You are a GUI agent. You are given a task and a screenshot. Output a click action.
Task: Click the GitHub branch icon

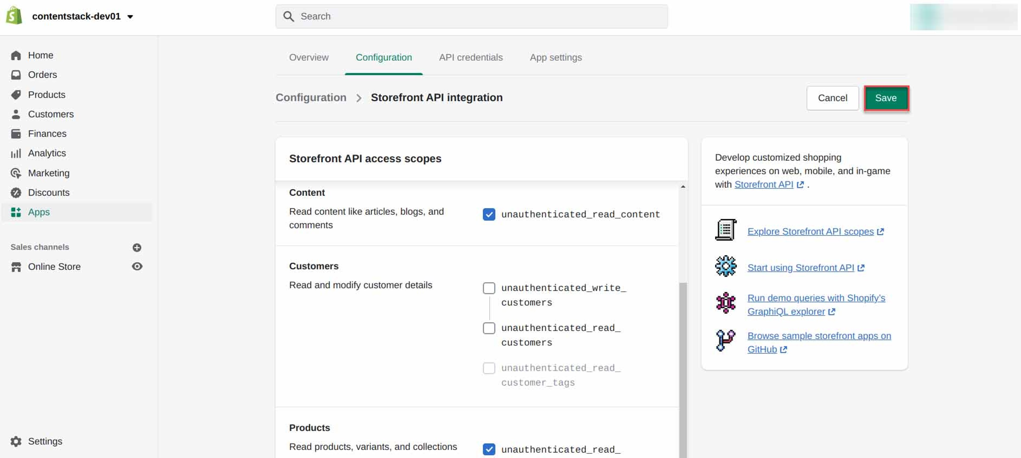click(725, 340)
